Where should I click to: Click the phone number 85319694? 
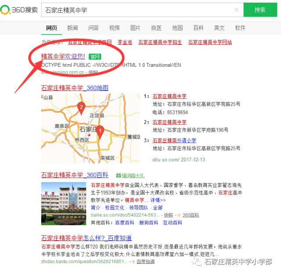tap(177, 113)
